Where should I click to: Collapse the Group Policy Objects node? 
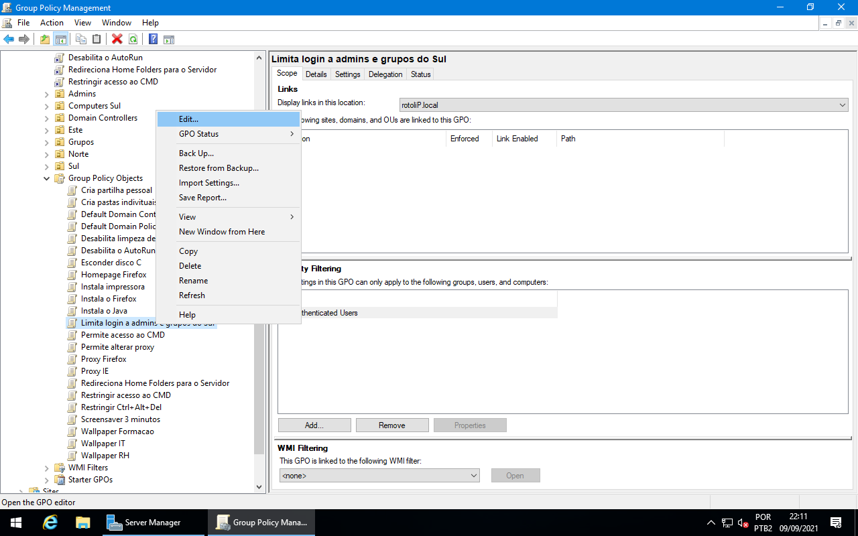coord(47,178)
